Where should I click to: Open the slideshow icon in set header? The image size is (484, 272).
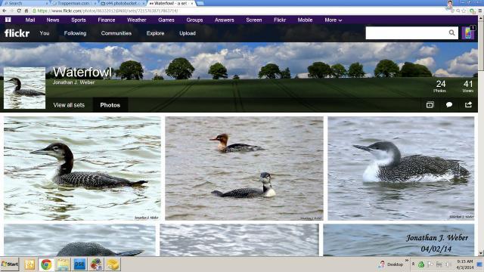[430, 105]
